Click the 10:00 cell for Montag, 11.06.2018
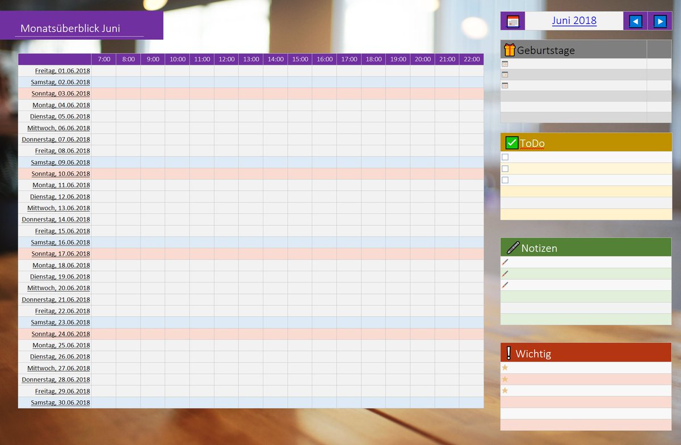This screenshot has height=445, width=681. [x=177, y=185]
